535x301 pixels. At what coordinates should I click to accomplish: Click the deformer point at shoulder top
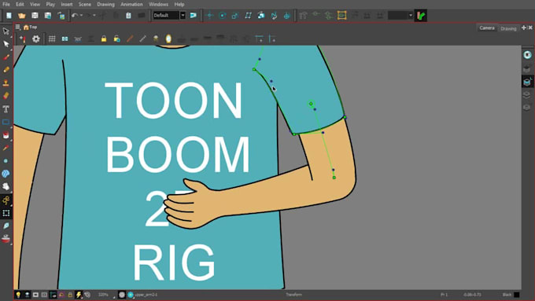(254, 69)
